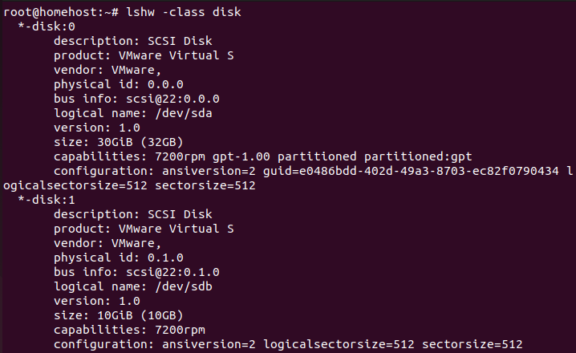
Task: Click the lshw -class disk command text
Action: [183, 12]
